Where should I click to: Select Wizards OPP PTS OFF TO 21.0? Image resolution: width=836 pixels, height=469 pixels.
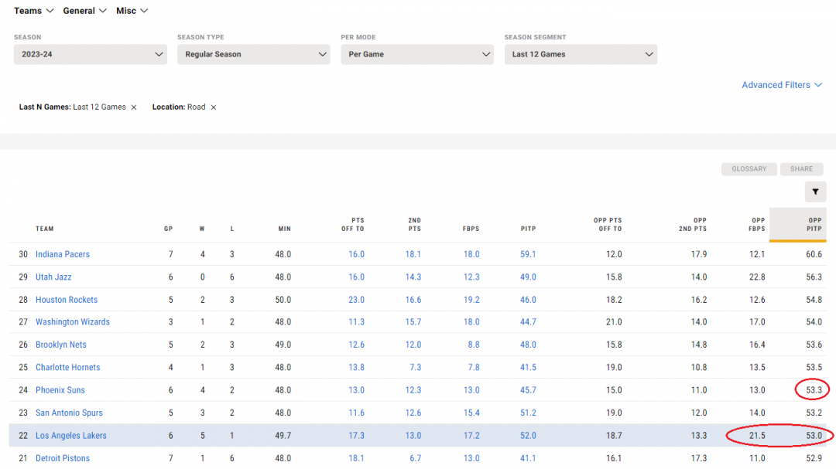(x=614, y=322)
